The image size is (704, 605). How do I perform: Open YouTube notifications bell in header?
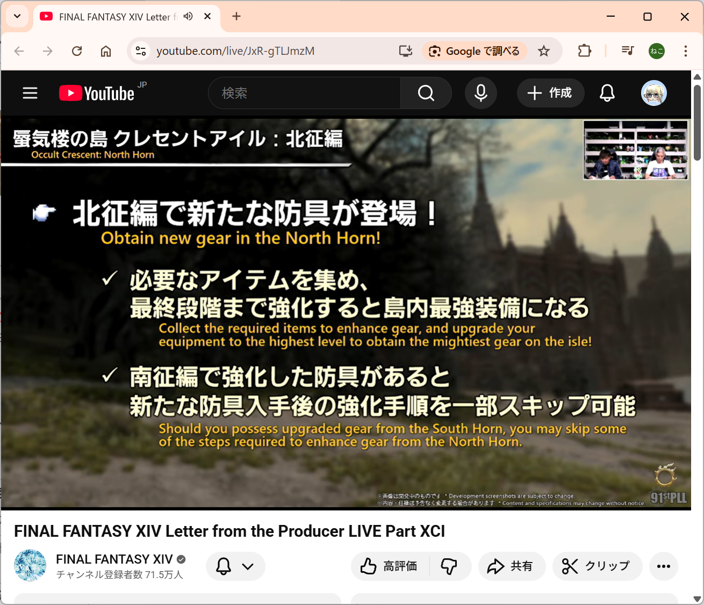coord(607,93)
